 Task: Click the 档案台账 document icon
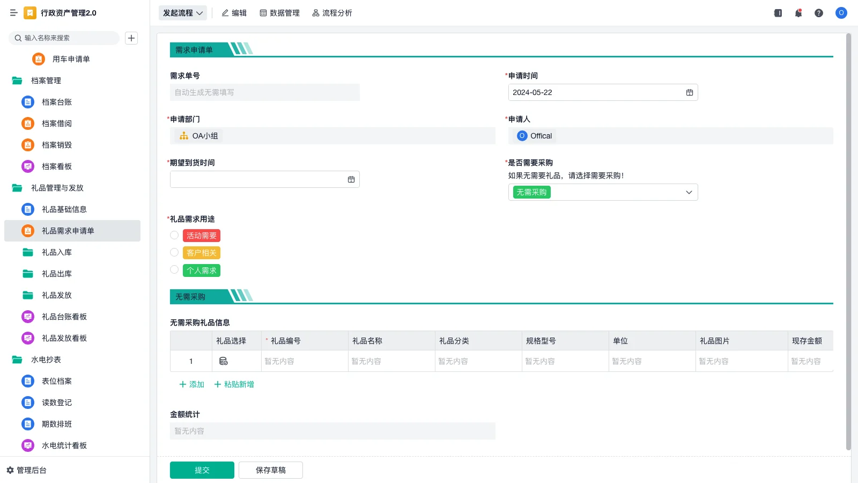coord(28,102)
